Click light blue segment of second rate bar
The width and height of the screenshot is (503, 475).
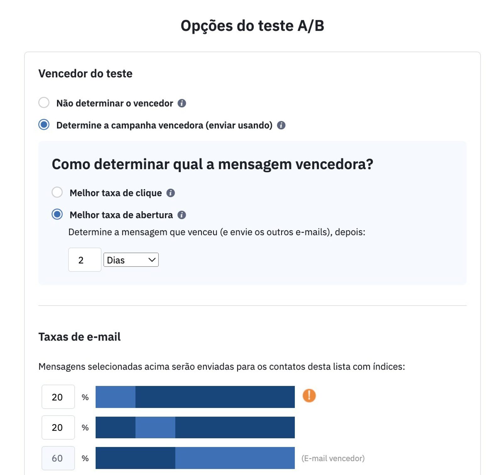155,427
